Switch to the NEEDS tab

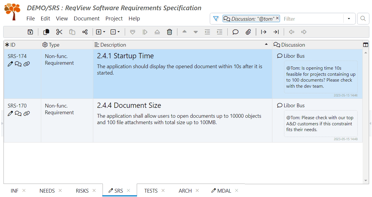coord(47,191)
